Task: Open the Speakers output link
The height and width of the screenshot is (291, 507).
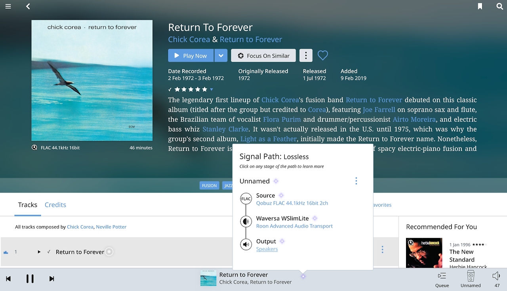Action: click(267, 249)
